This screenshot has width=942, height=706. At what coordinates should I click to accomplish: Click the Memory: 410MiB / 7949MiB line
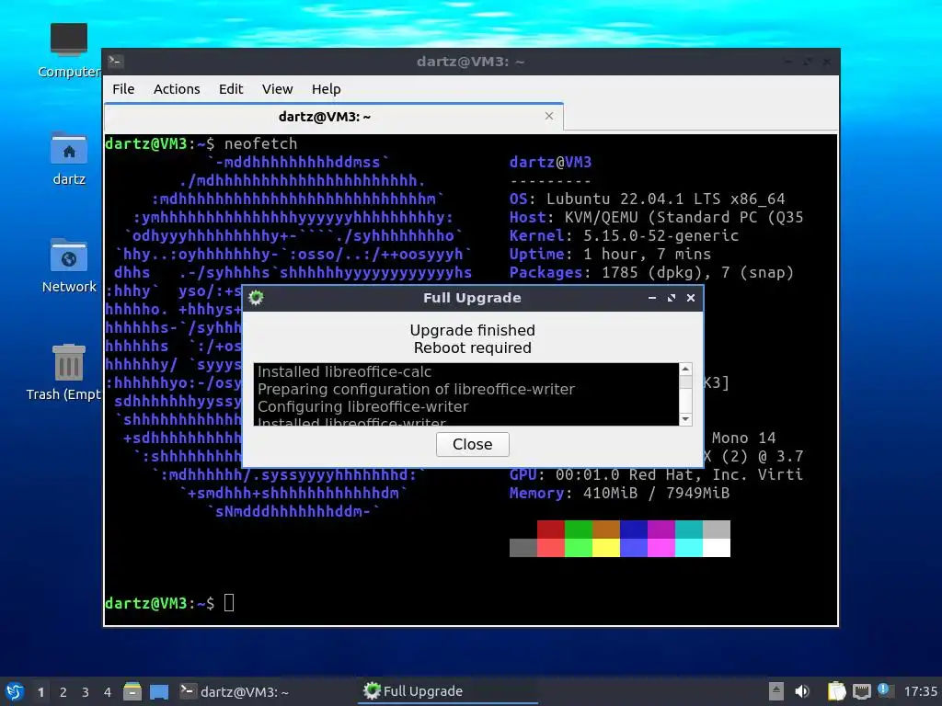pyautogui.click(x=619, y=493)
